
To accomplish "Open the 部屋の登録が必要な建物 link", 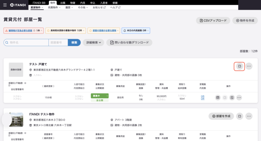I will pyautogui.click(x=105, y=31).
